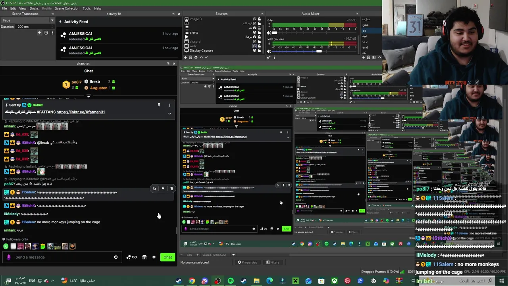Viewport: 508px width, 286px height.
Task: Pin the highlighted 11Salem message
Action: point(163,189)
